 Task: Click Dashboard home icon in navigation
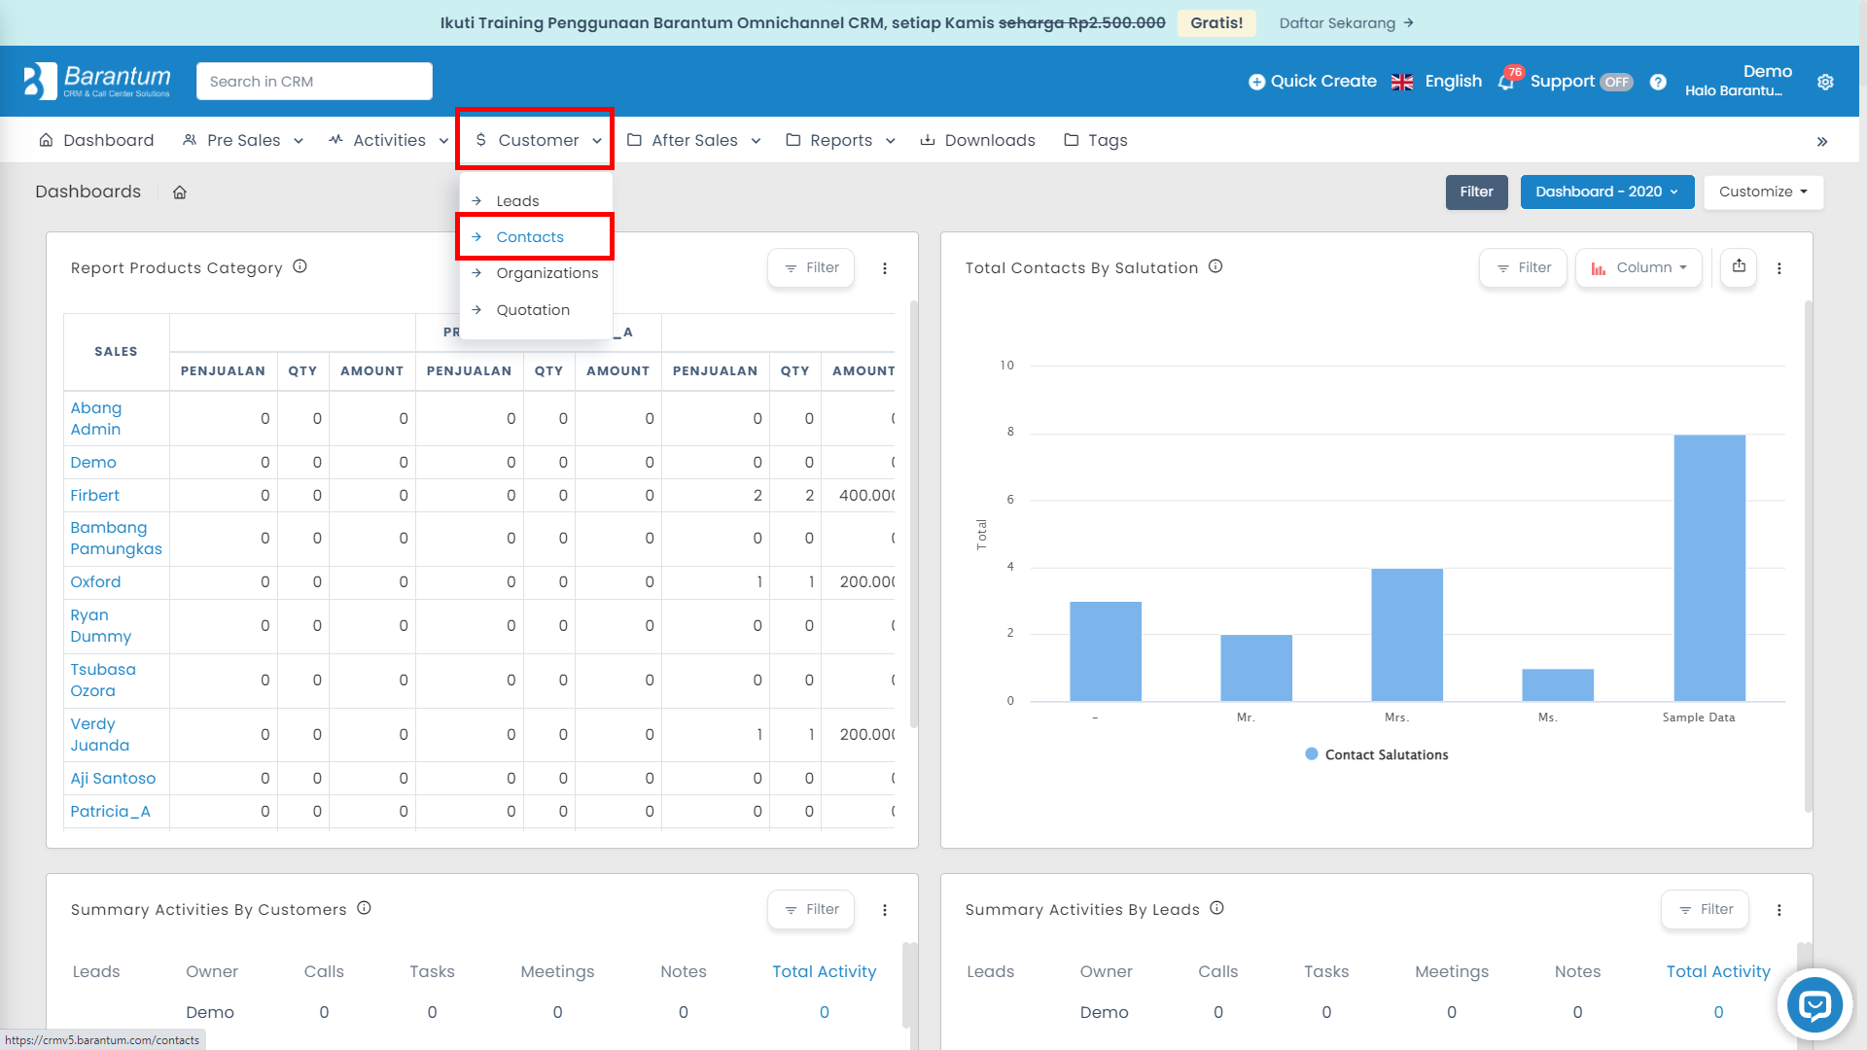tap(46, 140)
